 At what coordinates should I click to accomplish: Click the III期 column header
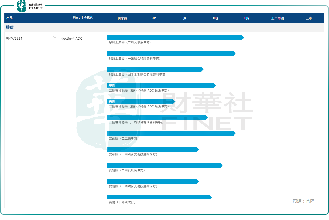[246, 18]
